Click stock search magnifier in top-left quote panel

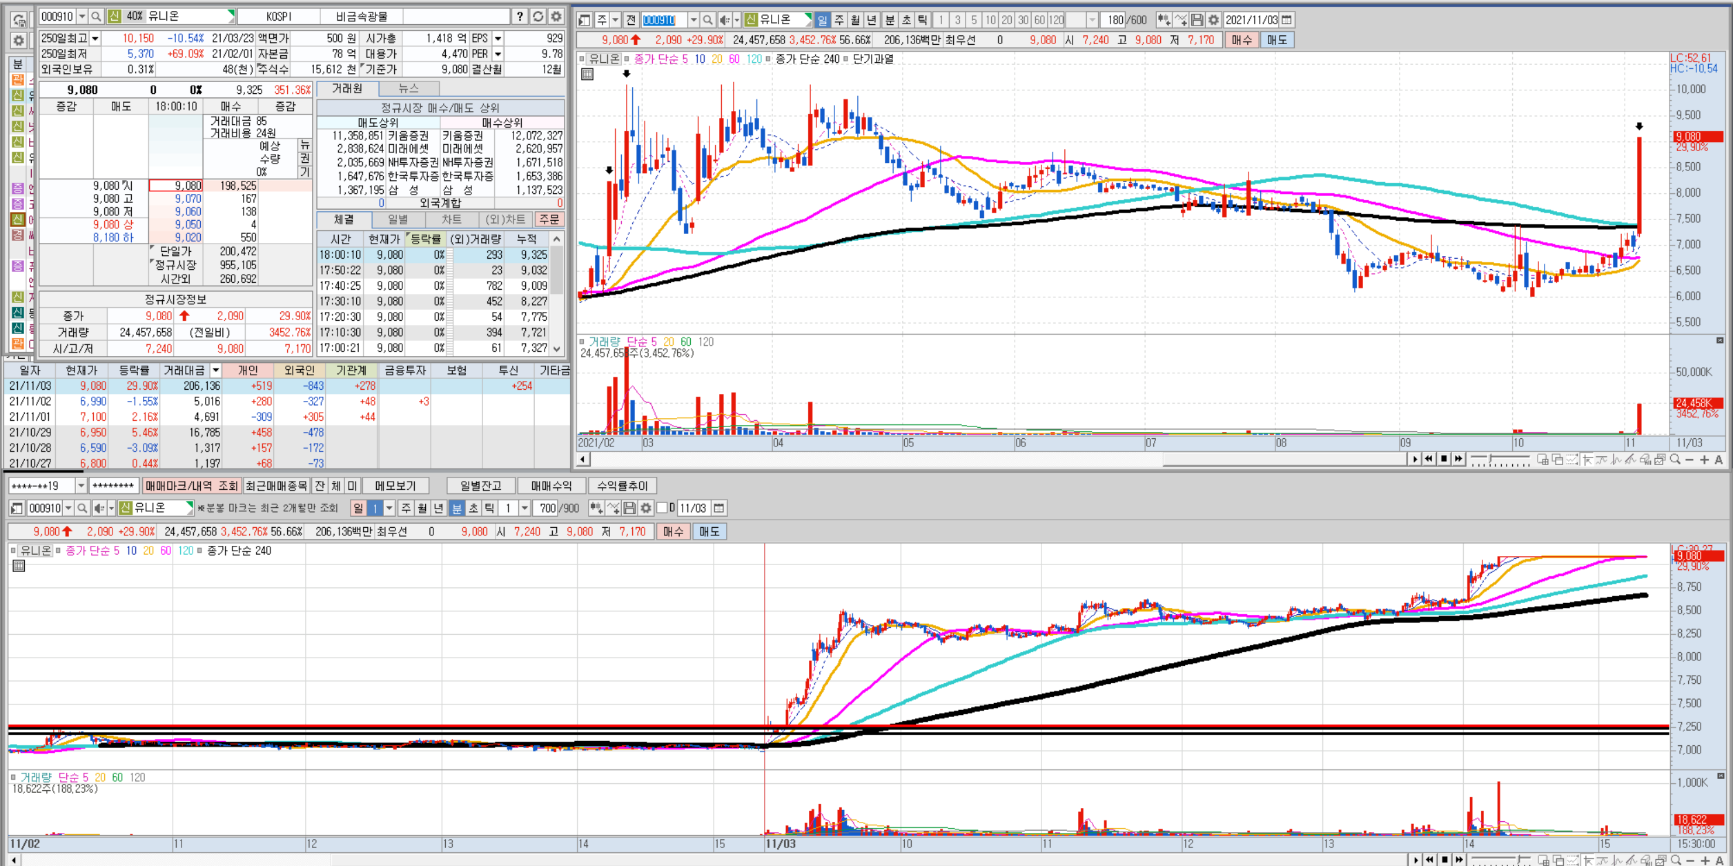pyautogui.click(x=97, y=16)
